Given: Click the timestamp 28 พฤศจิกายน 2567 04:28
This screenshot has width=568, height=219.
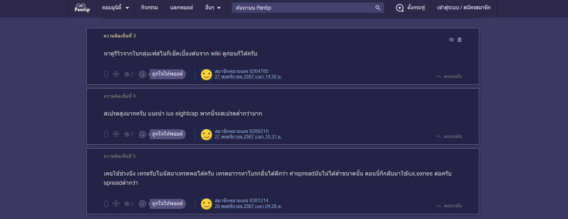Looking at the screenshot, I should (248, 206).
